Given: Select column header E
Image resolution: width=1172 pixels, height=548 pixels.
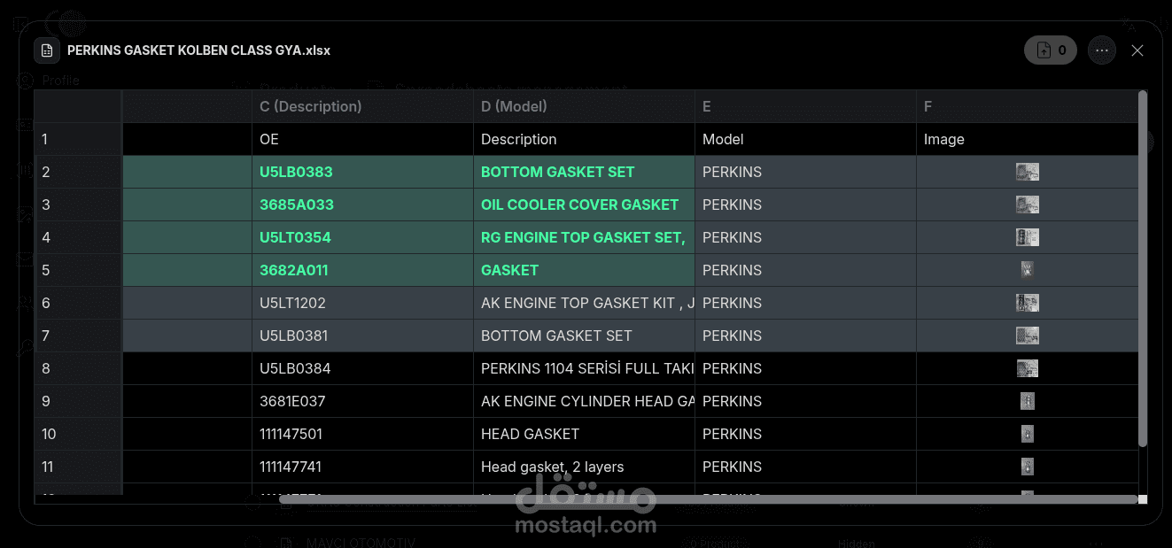Looking at the screenshot, I should [x=805, y=106].
